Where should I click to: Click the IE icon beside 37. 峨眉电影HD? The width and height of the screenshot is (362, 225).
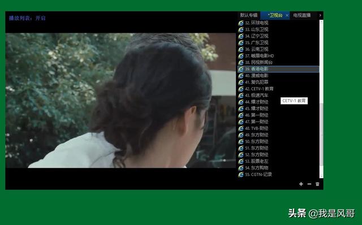(x=241, y=56)
